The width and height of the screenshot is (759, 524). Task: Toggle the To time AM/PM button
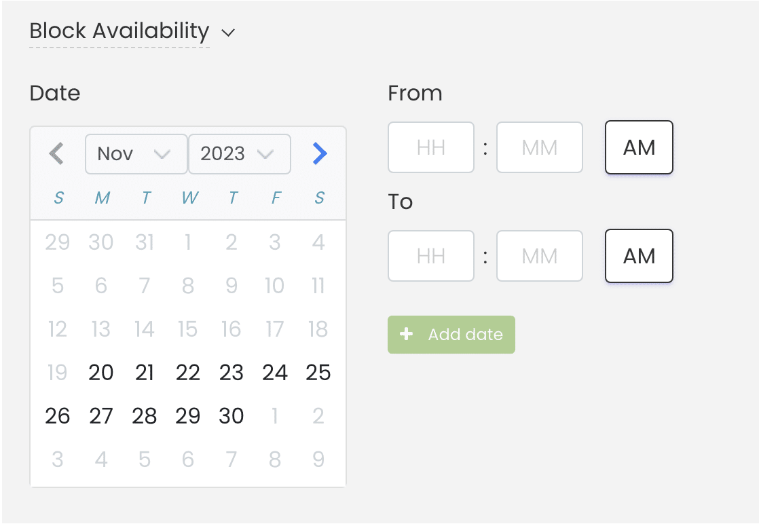click(x=639, y=256)
